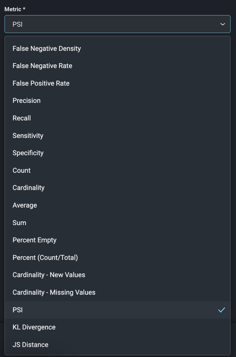Click the Metric dropdown chevron arrow
This screenshot has width=236, height=357.
click(x=223, y=24)
